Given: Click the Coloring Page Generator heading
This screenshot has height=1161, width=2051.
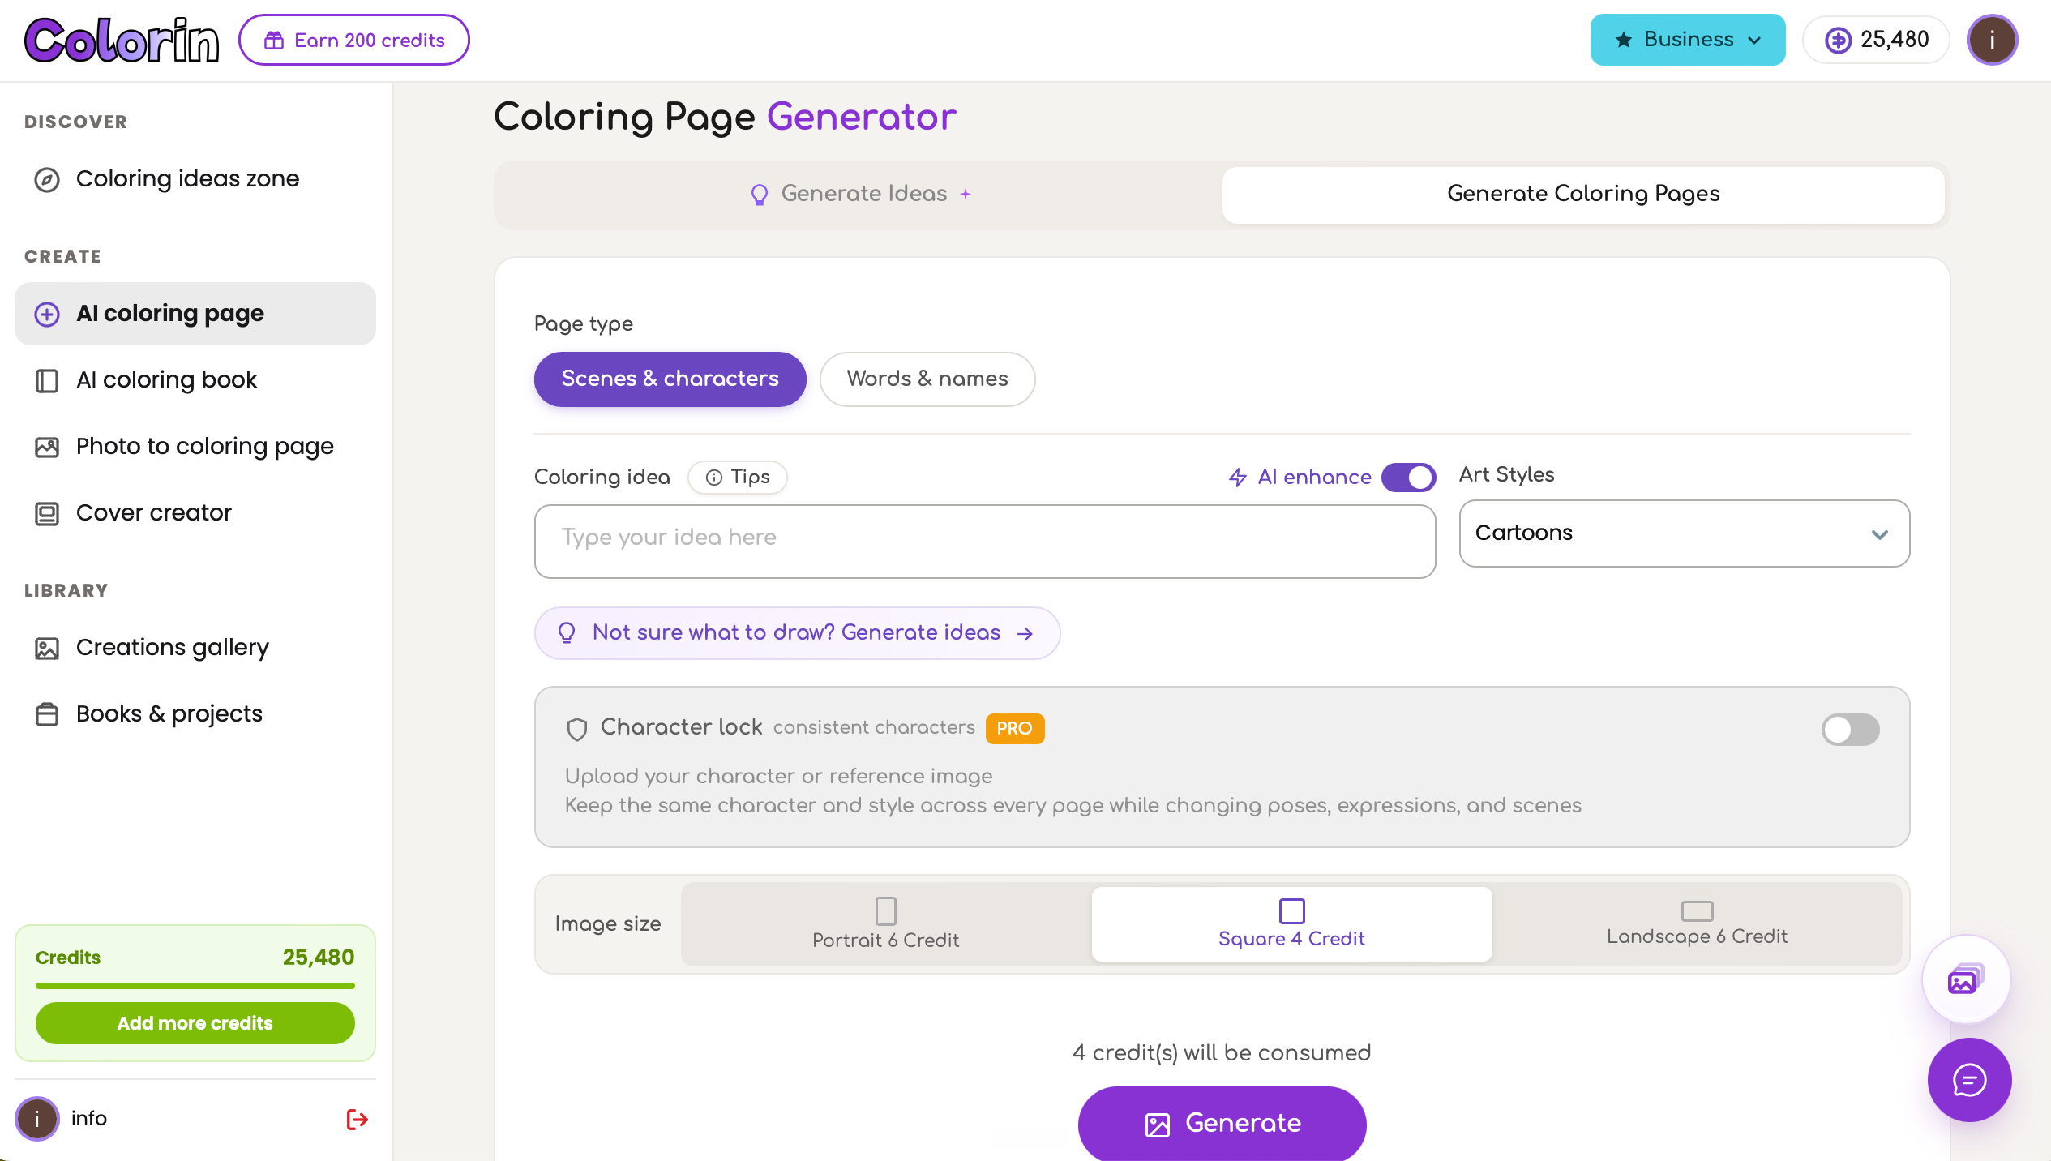Looking at the screenshot, I should 725,117.
